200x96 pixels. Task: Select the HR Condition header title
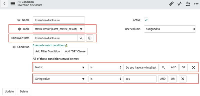click(x=26, y=2)
